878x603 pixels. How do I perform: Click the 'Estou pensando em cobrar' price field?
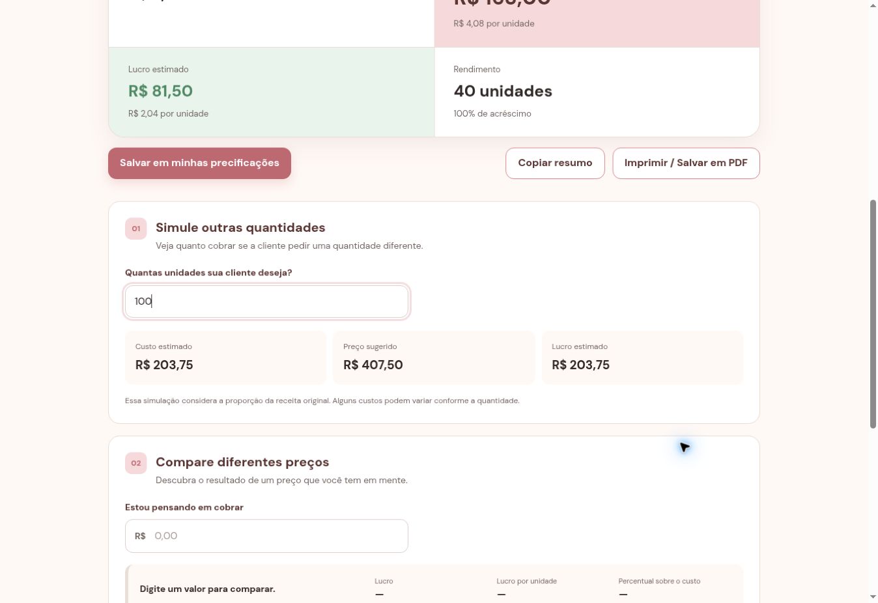tap(266, 536)
